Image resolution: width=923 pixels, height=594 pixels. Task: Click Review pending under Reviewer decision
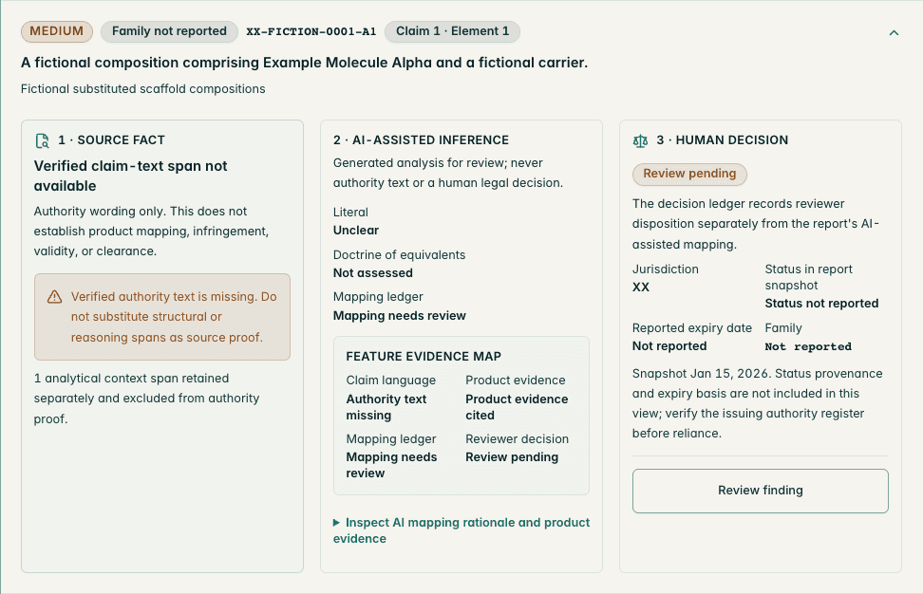[512, 457]
